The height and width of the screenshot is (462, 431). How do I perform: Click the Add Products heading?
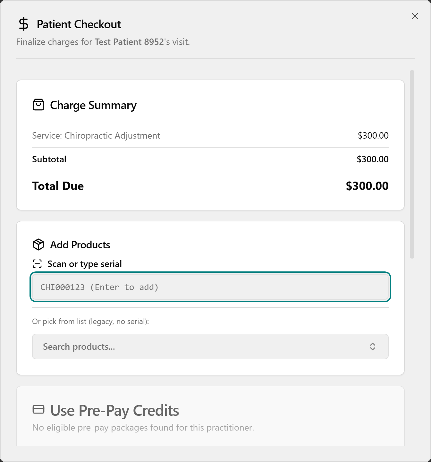pyautogui.click(x=80, y=245)
